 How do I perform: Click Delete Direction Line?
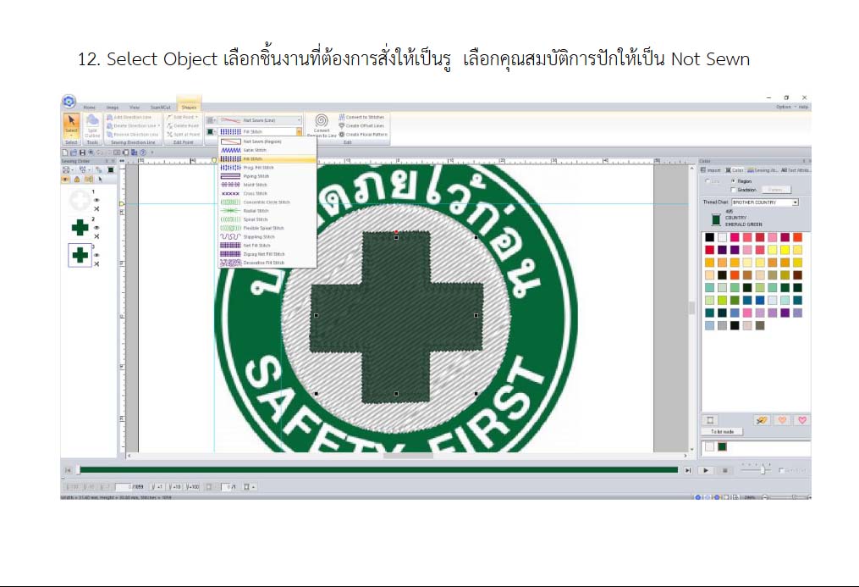coord(133,125)
